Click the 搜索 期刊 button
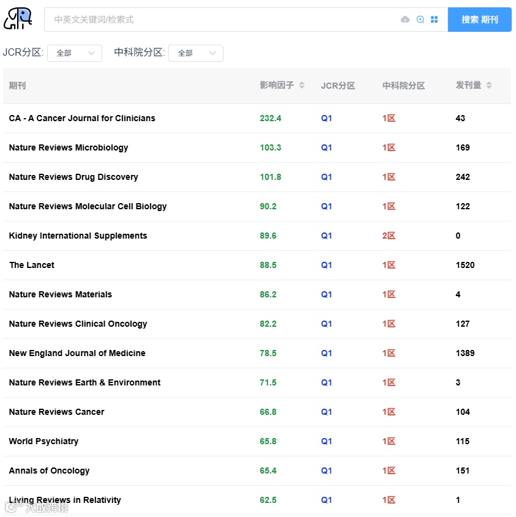This screenshot has width=516, height=517. click(x=479, y=20)
